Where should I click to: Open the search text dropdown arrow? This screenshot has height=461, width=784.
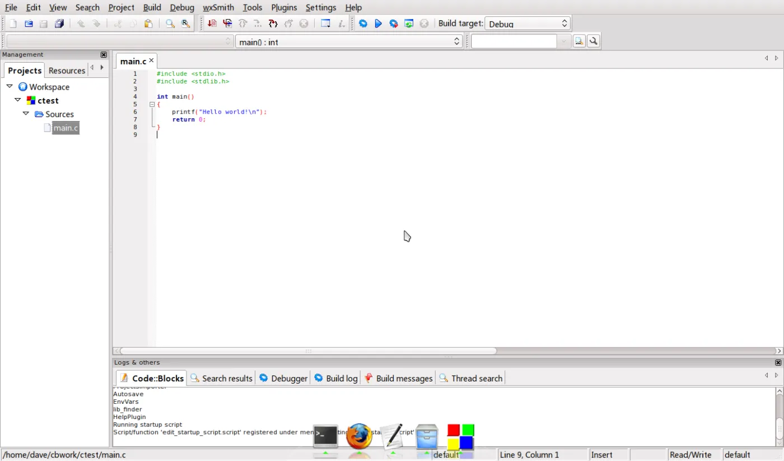[564, 41]
